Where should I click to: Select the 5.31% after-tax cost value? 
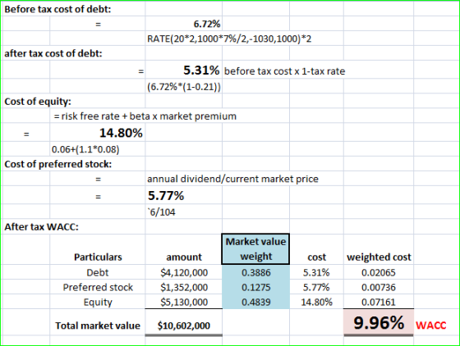click(184, 71)
